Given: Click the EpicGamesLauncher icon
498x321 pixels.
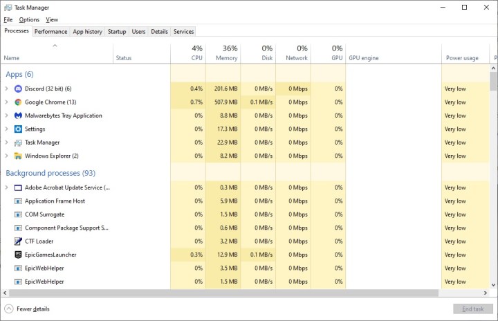Looking at the screenshot, I should point(18,255).
